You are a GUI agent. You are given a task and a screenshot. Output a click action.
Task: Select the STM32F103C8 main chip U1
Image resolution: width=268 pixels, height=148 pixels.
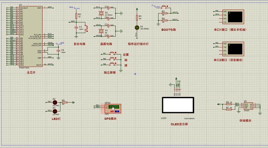point(31,36)
